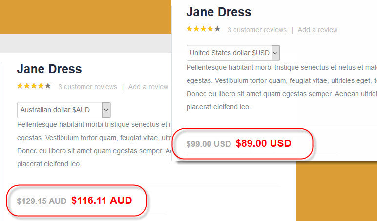Open the Australian dollar $AUD currency dropdown

[x=60, y=110]
